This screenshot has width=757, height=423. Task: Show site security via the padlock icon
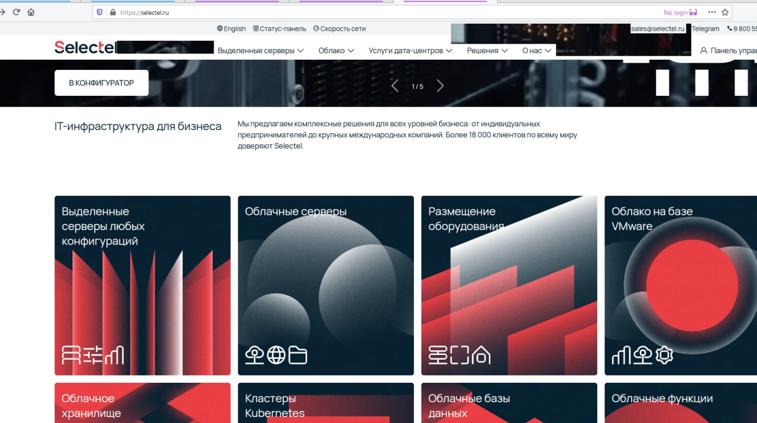tap(112, 12)
